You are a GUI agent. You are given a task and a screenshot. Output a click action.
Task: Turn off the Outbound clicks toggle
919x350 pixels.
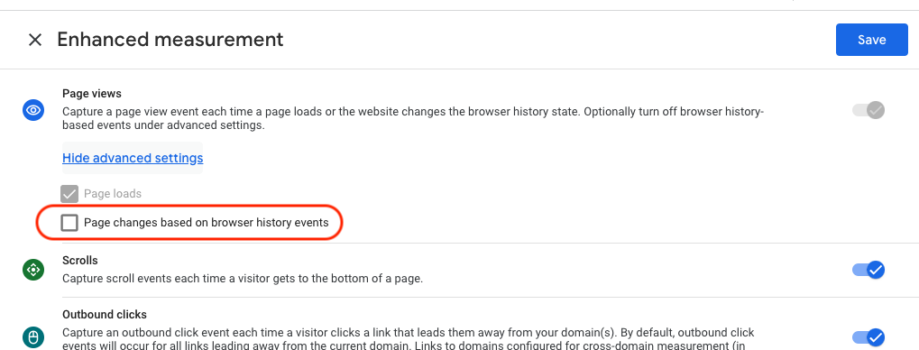pyautogui.click(x=868, y=337)
